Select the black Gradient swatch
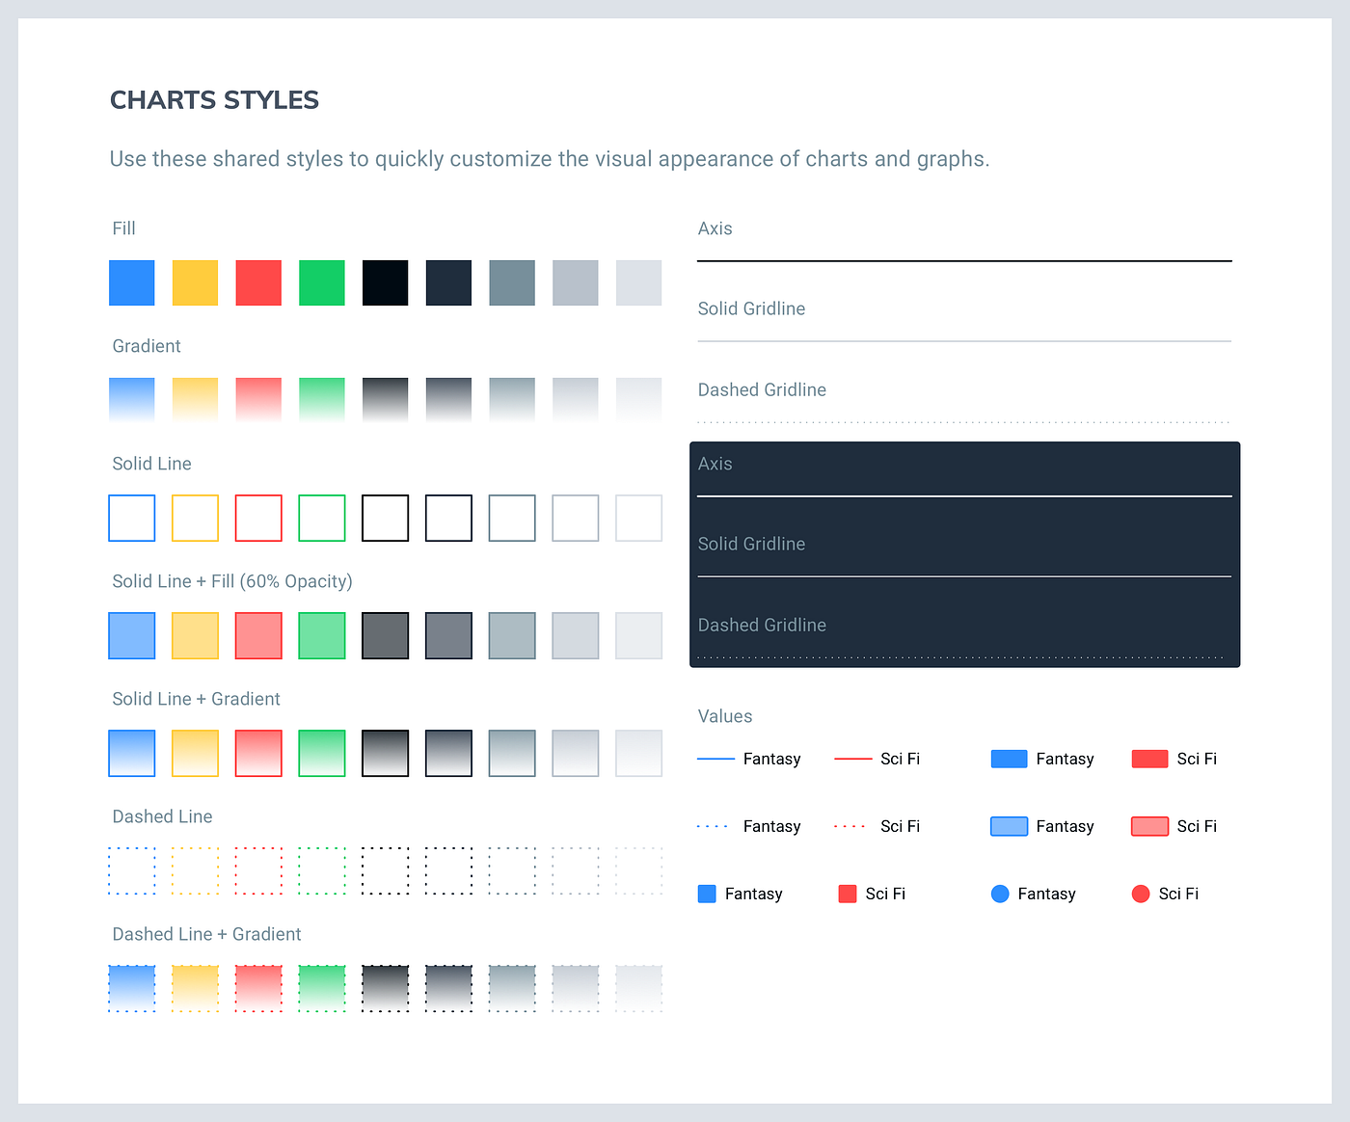 tap(385, 400)
